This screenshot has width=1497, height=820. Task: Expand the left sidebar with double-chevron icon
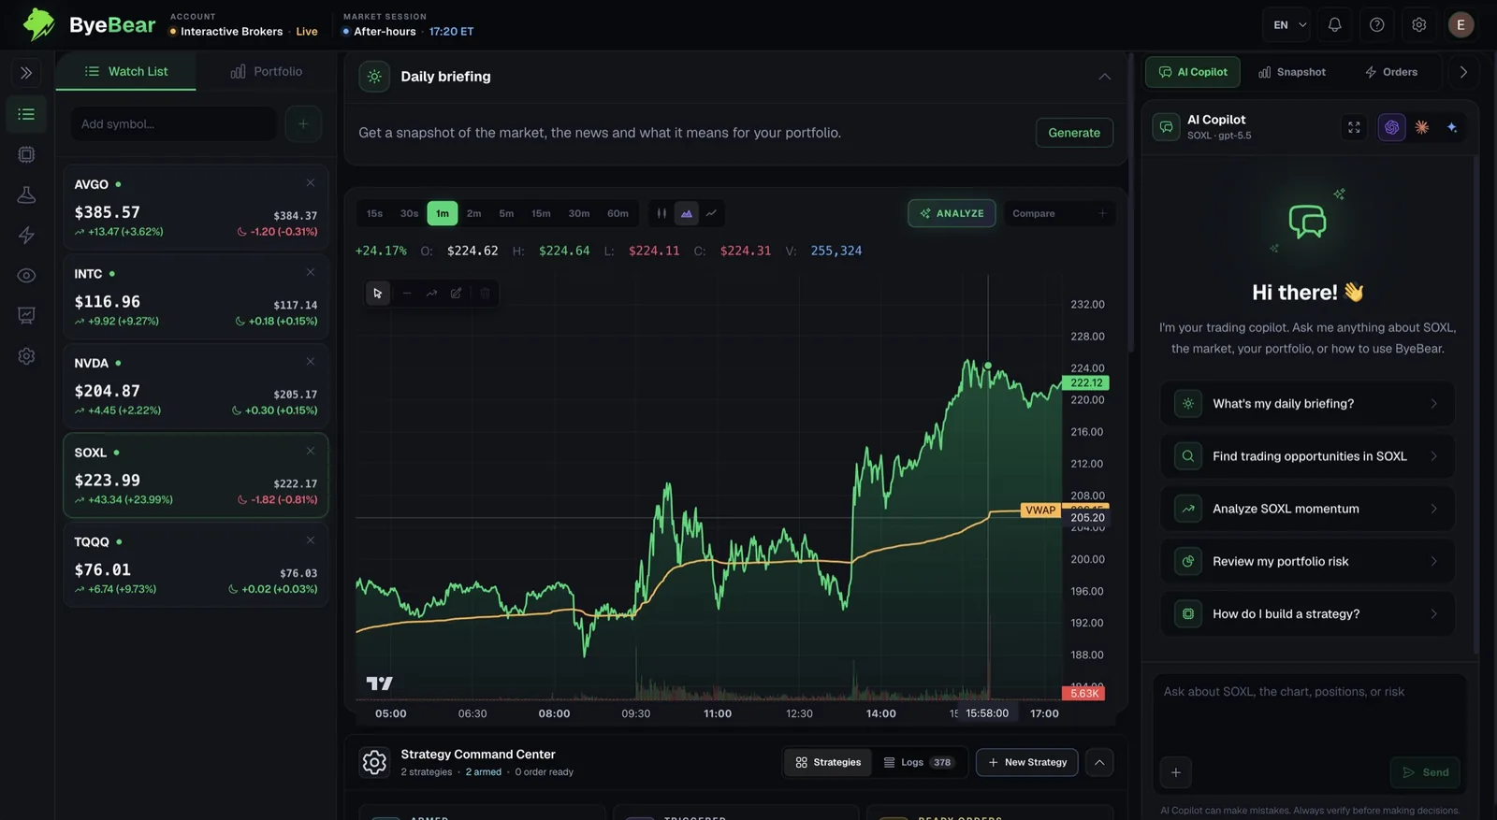tap(26, 72)
